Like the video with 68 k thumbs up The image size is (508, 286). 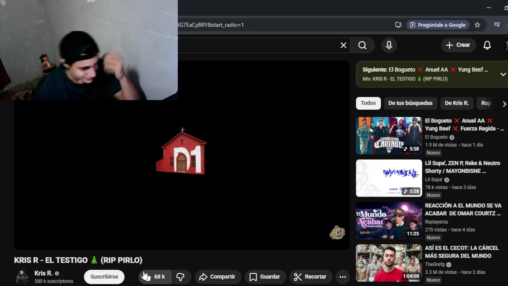155,277
